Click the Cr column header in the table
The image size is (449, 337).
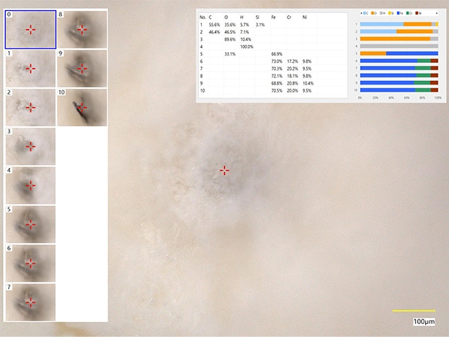[x=290, y=16]
